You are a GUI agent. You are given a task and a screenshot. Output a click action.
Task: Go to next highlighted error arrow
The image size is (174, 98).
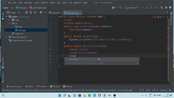tap(167, 17)
